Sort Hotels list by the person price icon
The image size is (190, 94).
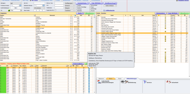(185, 16)
